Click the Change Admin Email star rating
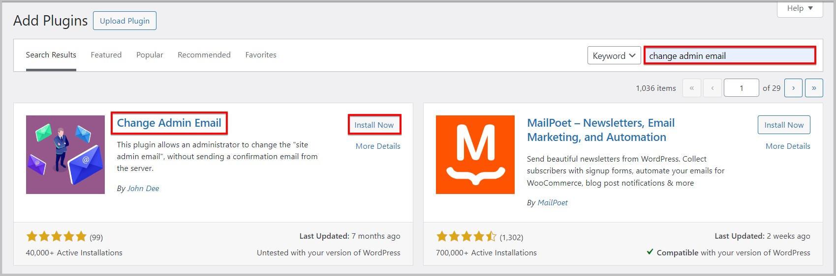This screenshot has width=836, height=276. pos(56,237)
